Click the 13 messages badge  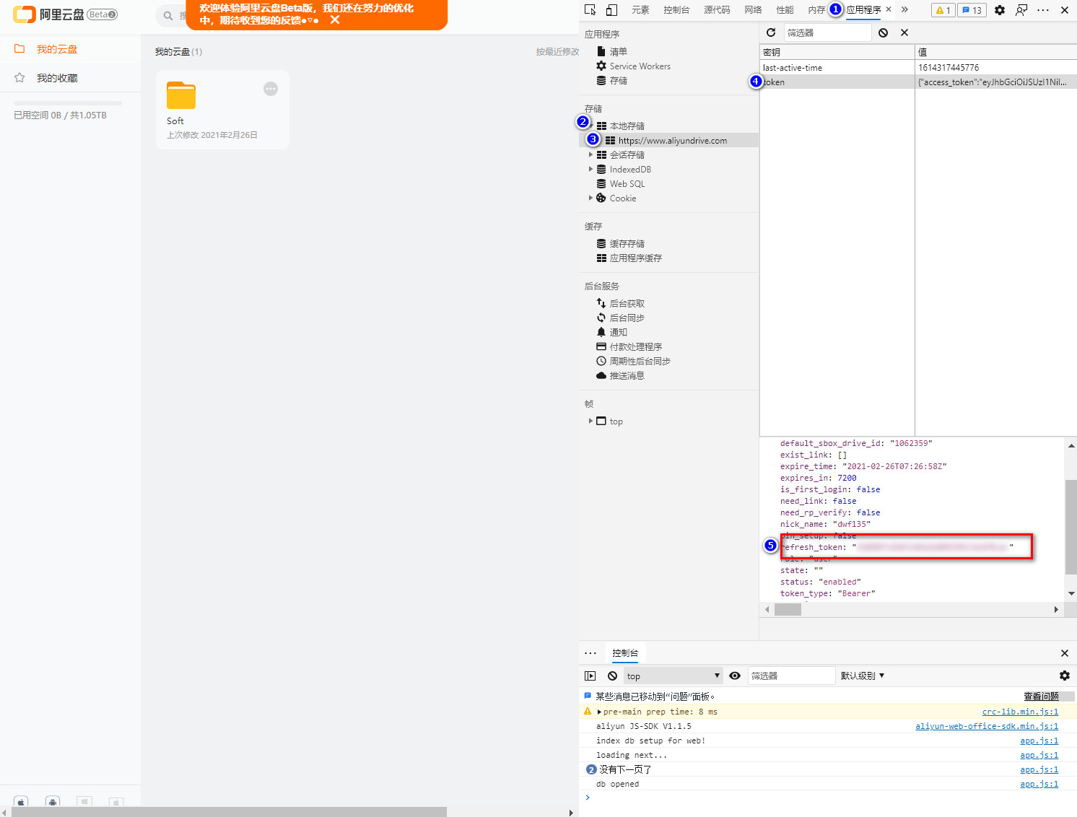point(972,10)
